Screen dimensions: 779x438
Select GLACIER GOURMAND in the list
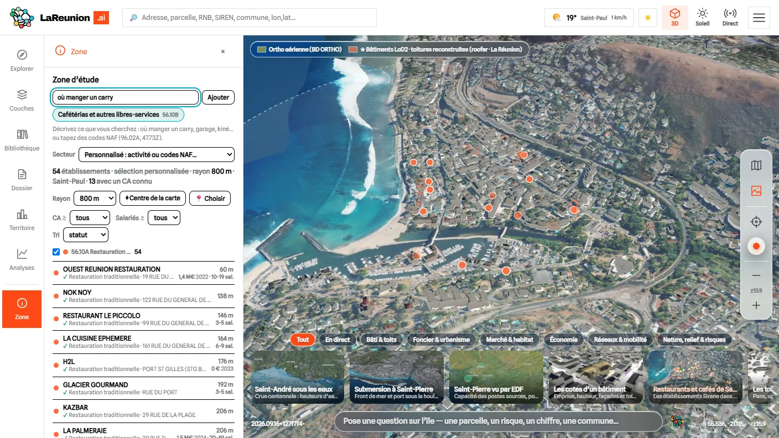(143, 389)
